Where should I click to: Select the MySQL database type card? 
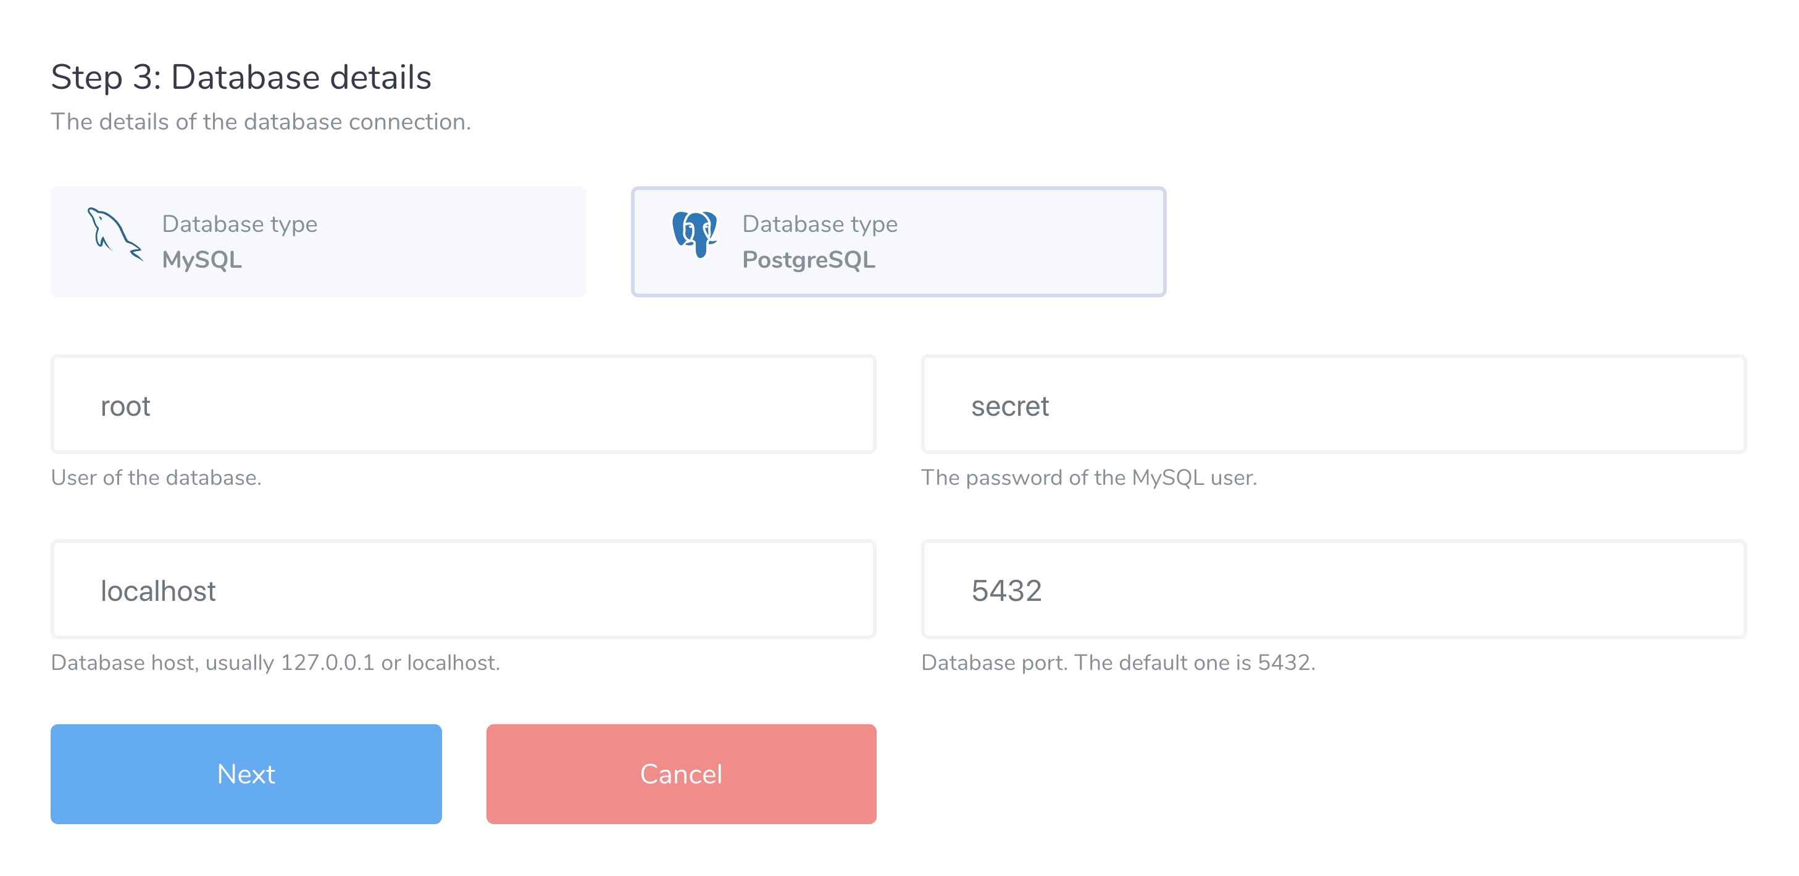coord(319,241)
